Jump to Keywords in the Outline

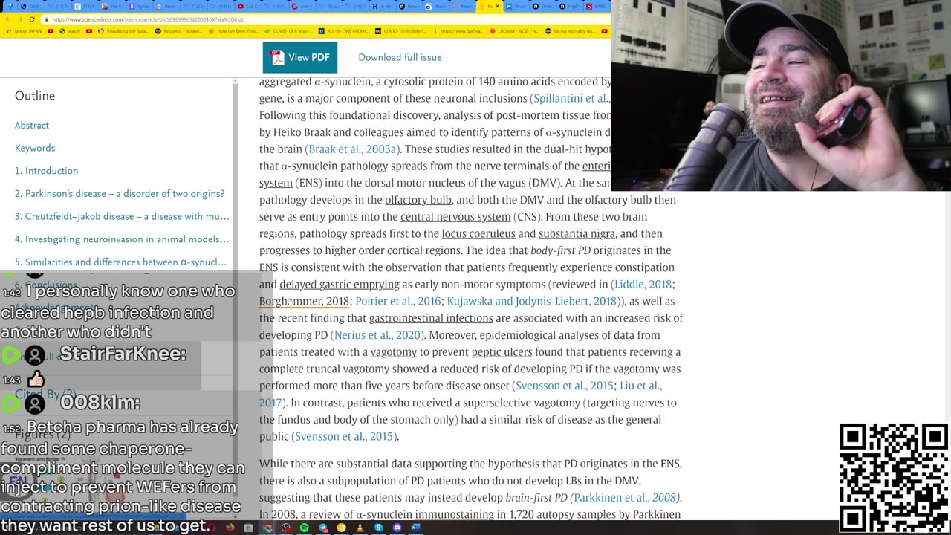point(35,148)
